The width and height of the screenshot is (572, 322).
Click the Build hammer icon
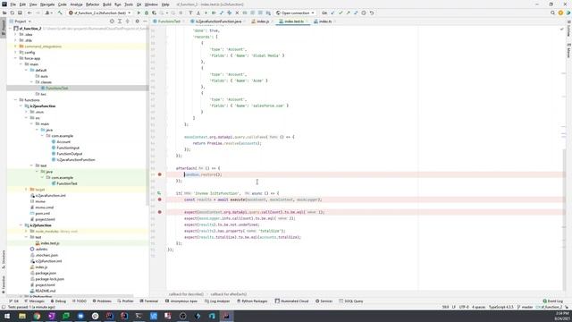point(60,13)
